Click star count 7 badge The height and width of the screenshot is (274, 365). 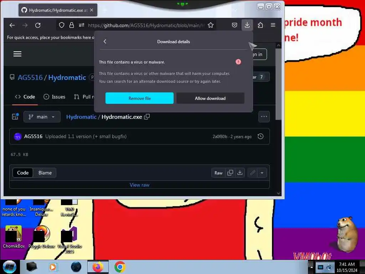click(261, 77)
